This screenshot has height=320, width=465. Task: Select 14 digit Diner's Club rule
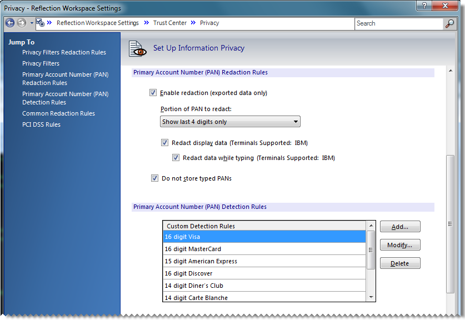pyautogui.click(x=264, y=286)
